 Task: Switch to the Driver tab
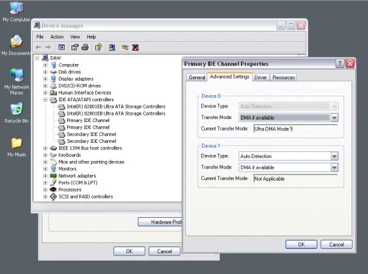[x=261, y=78]
